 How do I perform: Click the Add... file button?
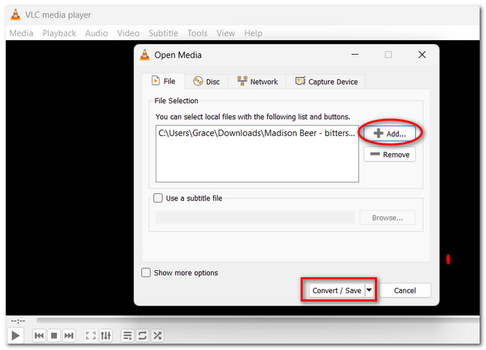[389, 134]
